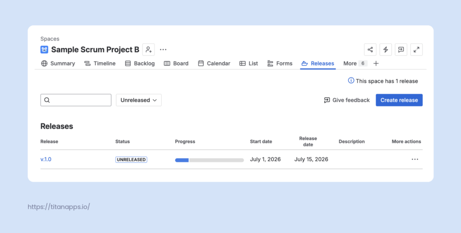Switch to the Timeline tab

(x=99, y=63)
